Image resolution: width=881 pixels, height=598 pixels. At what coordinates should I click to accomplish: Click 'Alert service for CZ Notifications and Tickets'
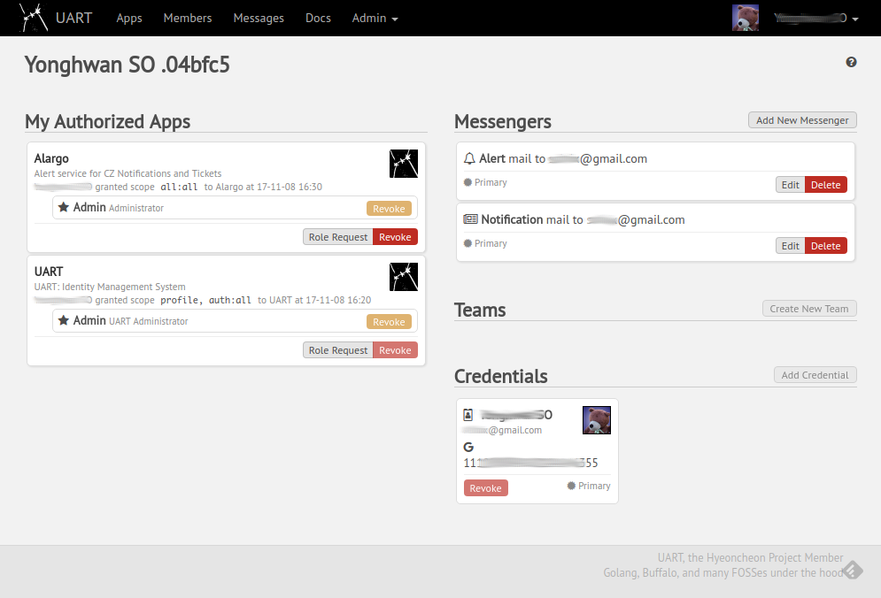[128, 173]
